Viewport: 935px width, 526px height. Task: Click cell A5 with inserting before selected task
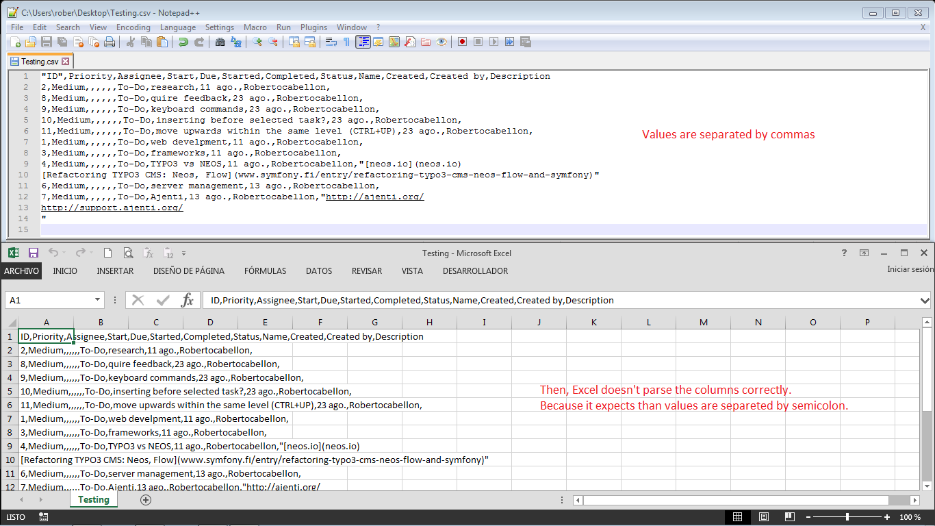pyautogui.click(x=46, y=391)
